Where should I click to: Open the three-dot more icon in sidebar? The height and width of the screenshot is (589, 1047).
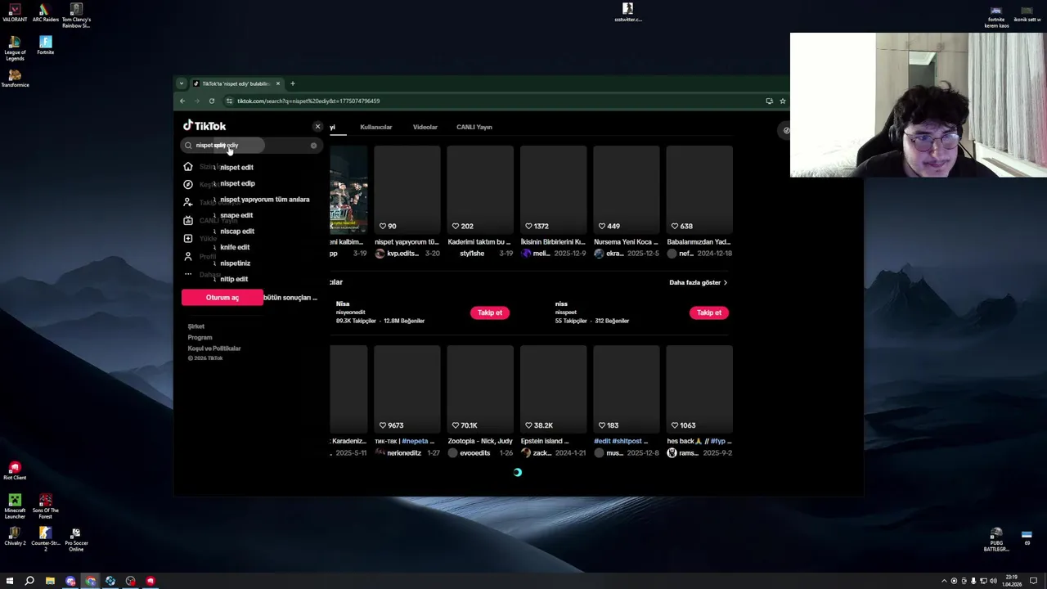click(188, 274)
